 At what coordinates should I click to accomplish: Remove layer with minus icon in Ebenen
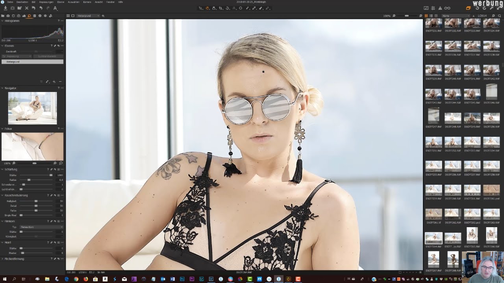[x=60, y=82]
